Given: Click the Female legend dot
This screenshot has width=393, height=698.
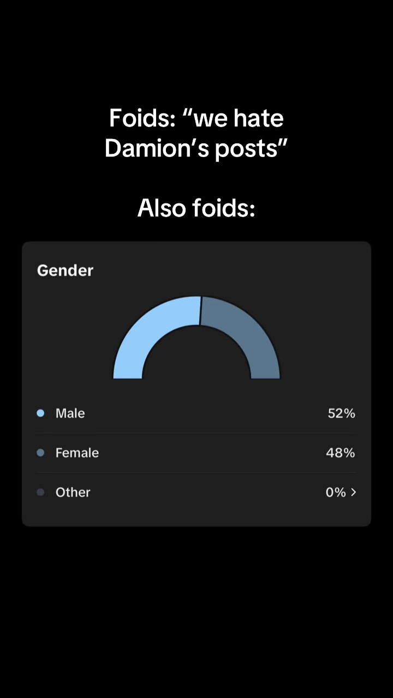Looking at the screenshot, I should (x=40, y=453).
